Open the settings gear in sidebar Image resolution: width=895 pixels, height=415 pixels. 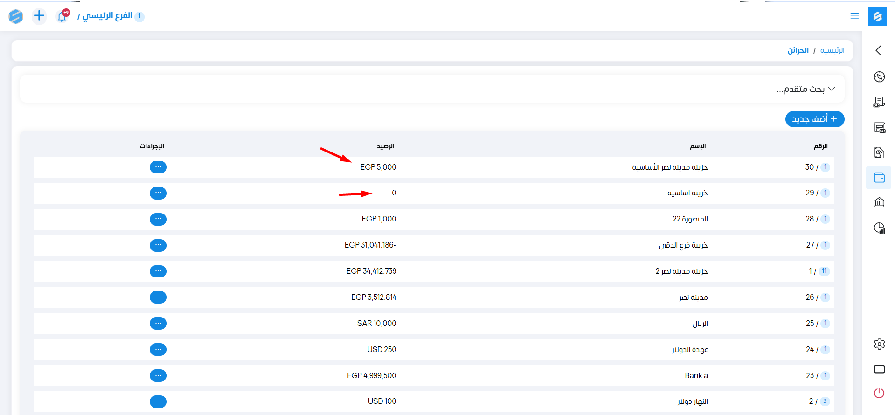[879, 344]
